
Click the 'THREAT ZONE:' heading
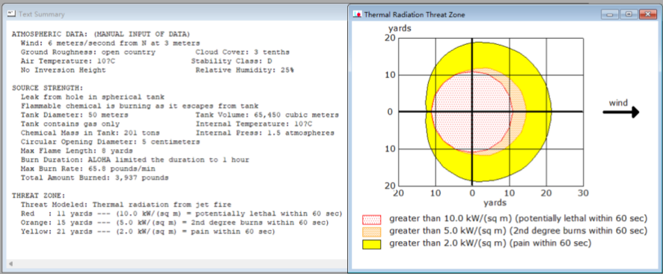tap(38, 196)
